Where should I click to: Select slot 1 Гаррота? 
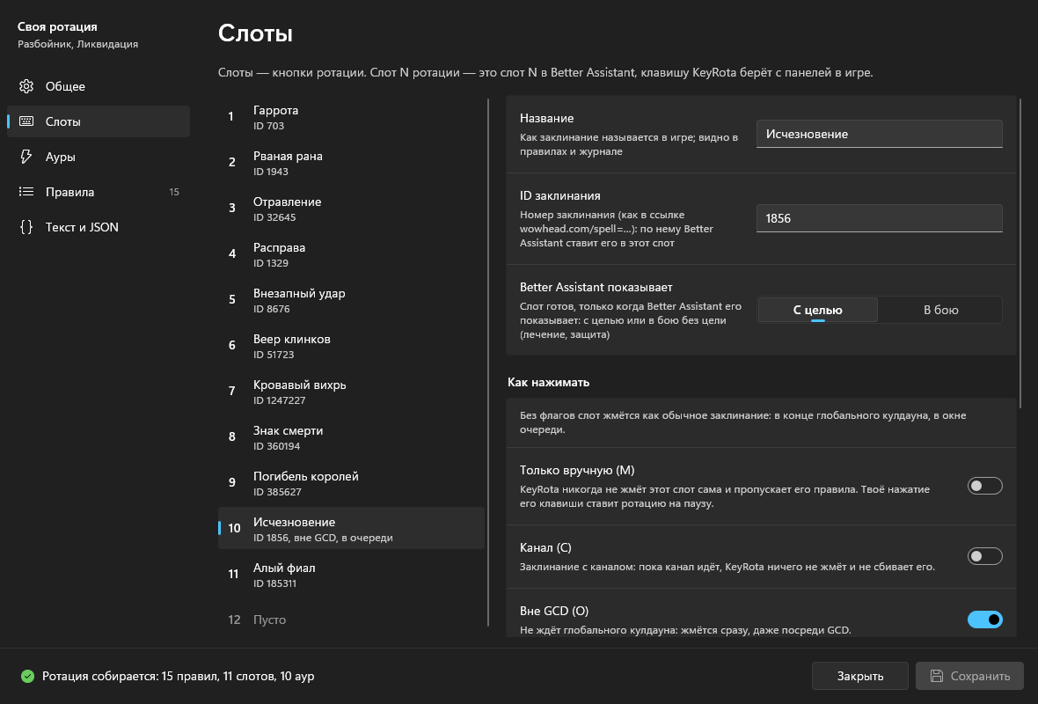click(x=352, y=117)
